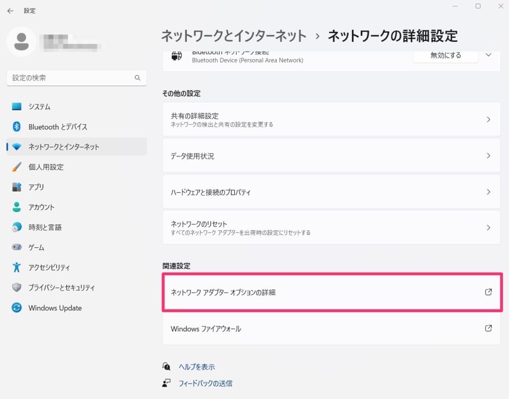Image resolution: width=509 pixels, height=399 pixels.
Task: Open 共有の詳細設定 via its chevron
Action: coord(488,119)
